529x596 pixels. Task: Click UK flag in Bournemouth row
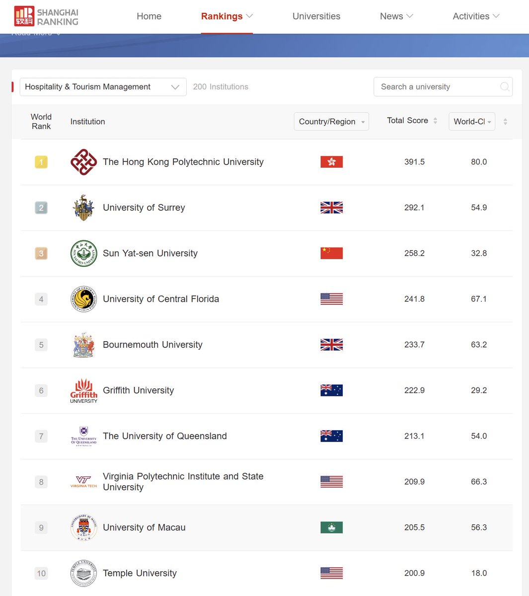click(x=332, y=345)
